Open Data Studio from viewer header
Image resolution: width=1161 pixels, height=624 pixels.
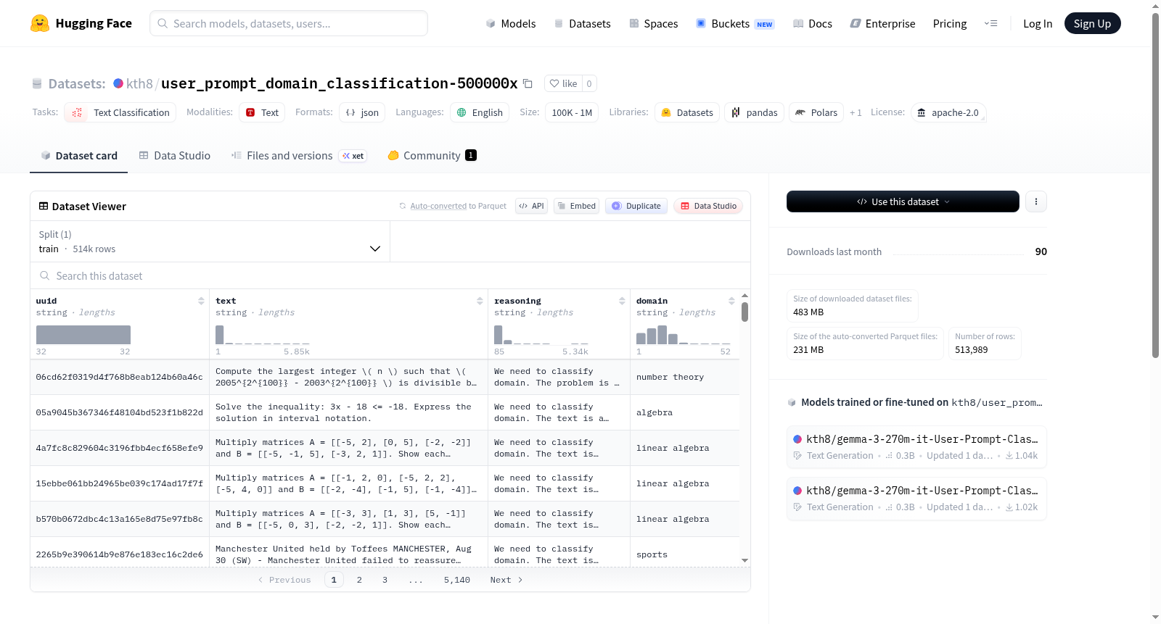point(708,206)
